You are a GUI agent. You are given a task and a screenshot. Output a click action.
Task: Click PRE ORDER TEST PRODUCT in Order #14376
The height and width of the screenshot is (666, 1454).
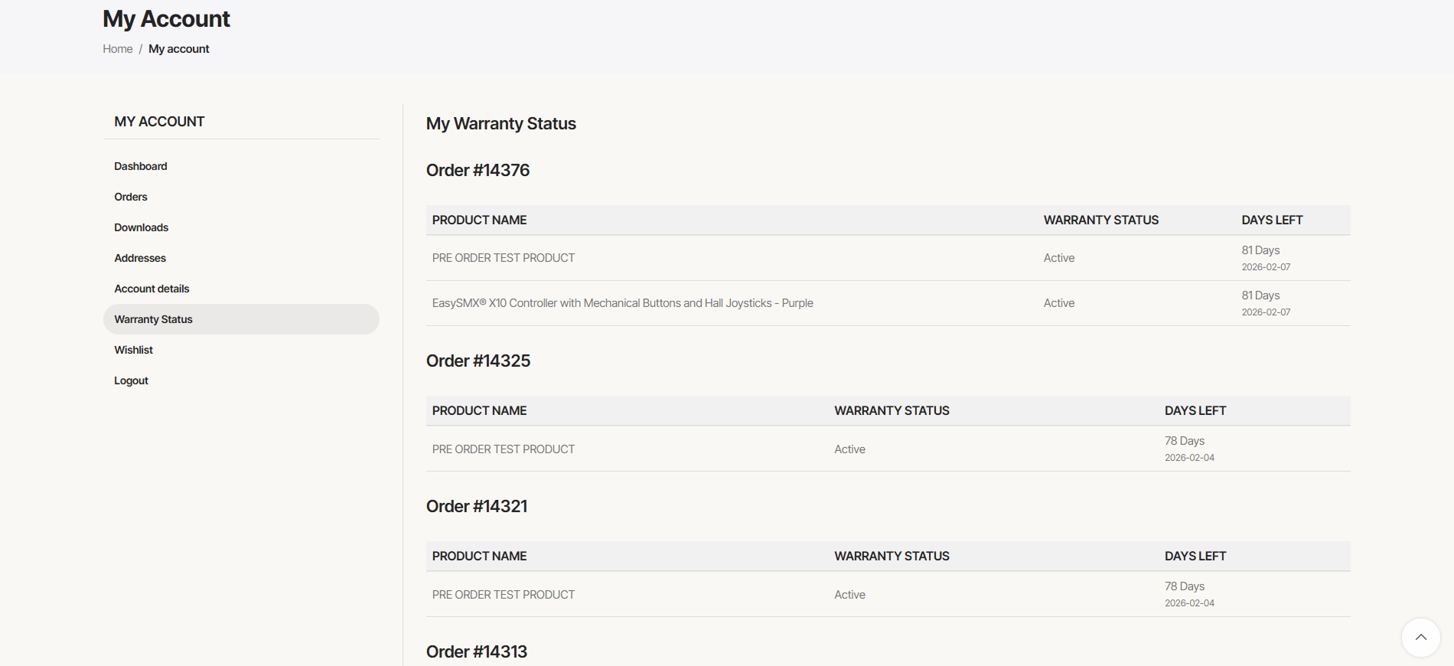503,258
